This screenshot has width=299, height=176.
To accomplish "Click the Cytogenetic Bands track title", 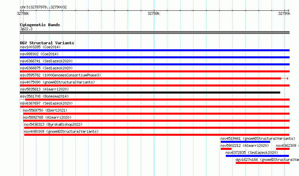I will point(40,25).
